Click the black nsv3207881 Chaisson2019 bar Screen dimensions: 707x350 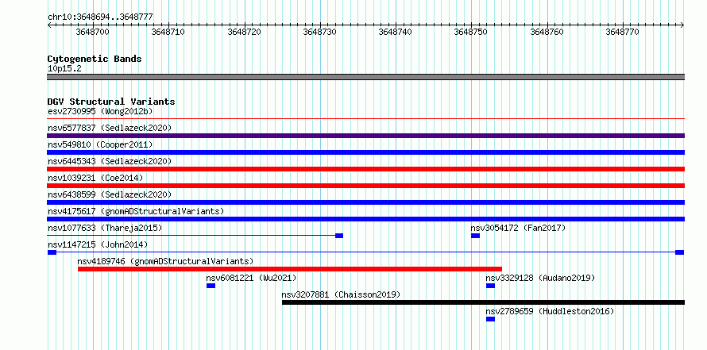pyautogui.click(x=483, y=302)
